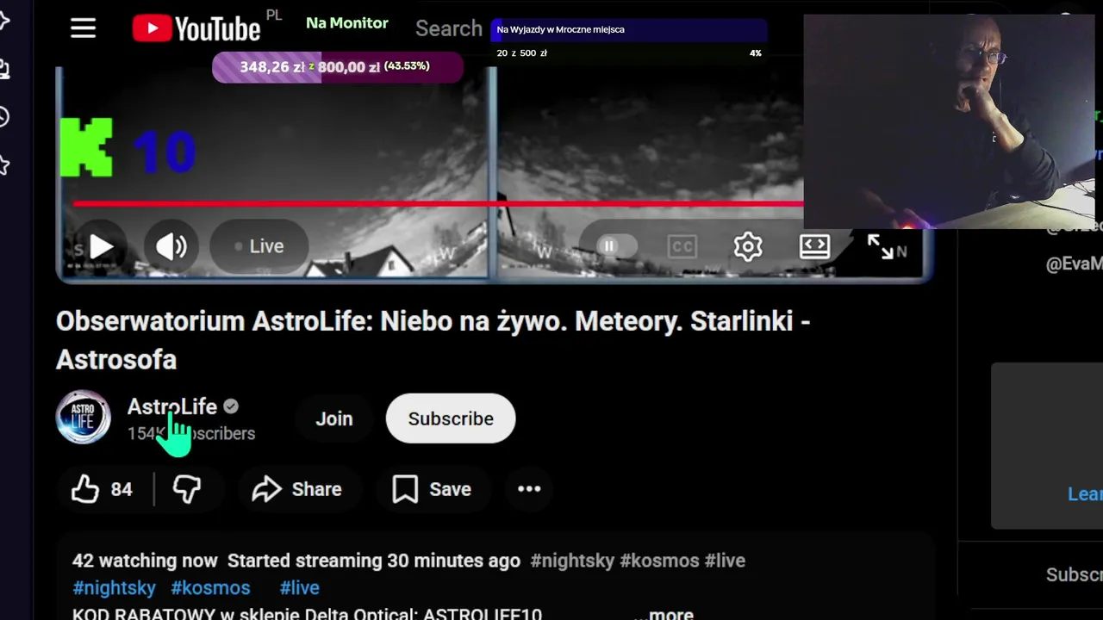Viewport: 1103px width, 620px height.
Task: Click the Join membership button
Action: [x=334, y=418]
